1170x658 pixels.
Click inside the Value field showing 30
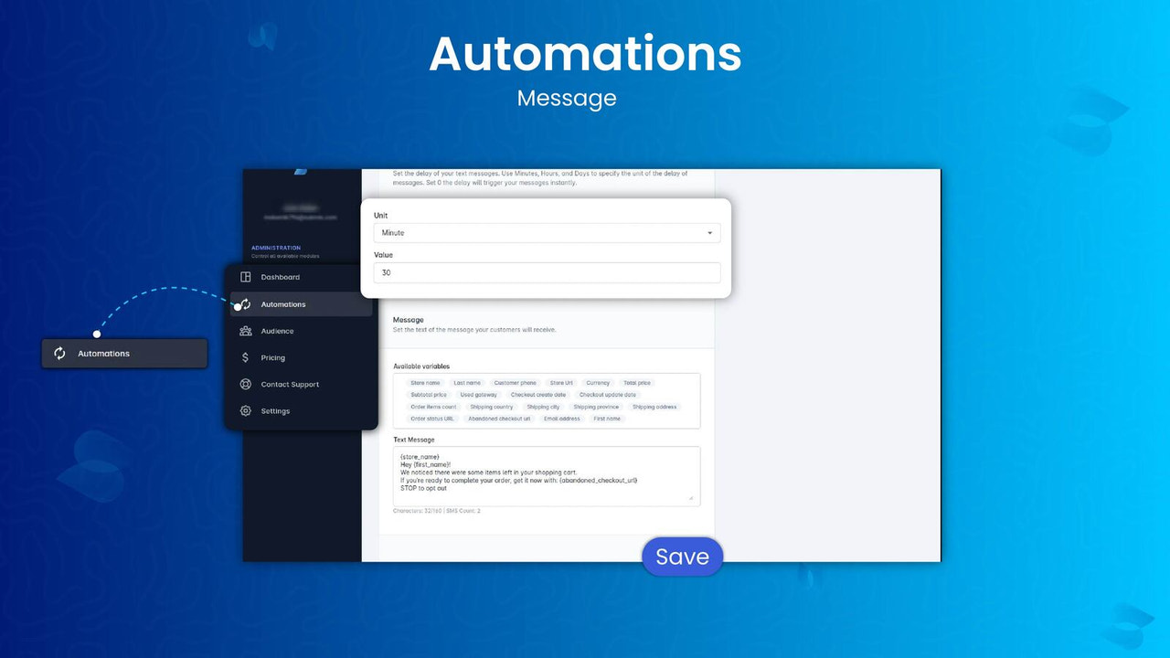tap(547, 272)
